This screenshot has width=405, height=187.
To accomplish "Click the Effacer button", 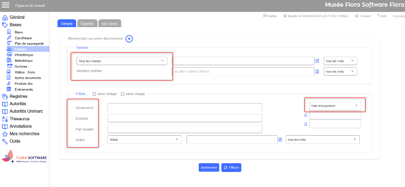I will 231,167.
